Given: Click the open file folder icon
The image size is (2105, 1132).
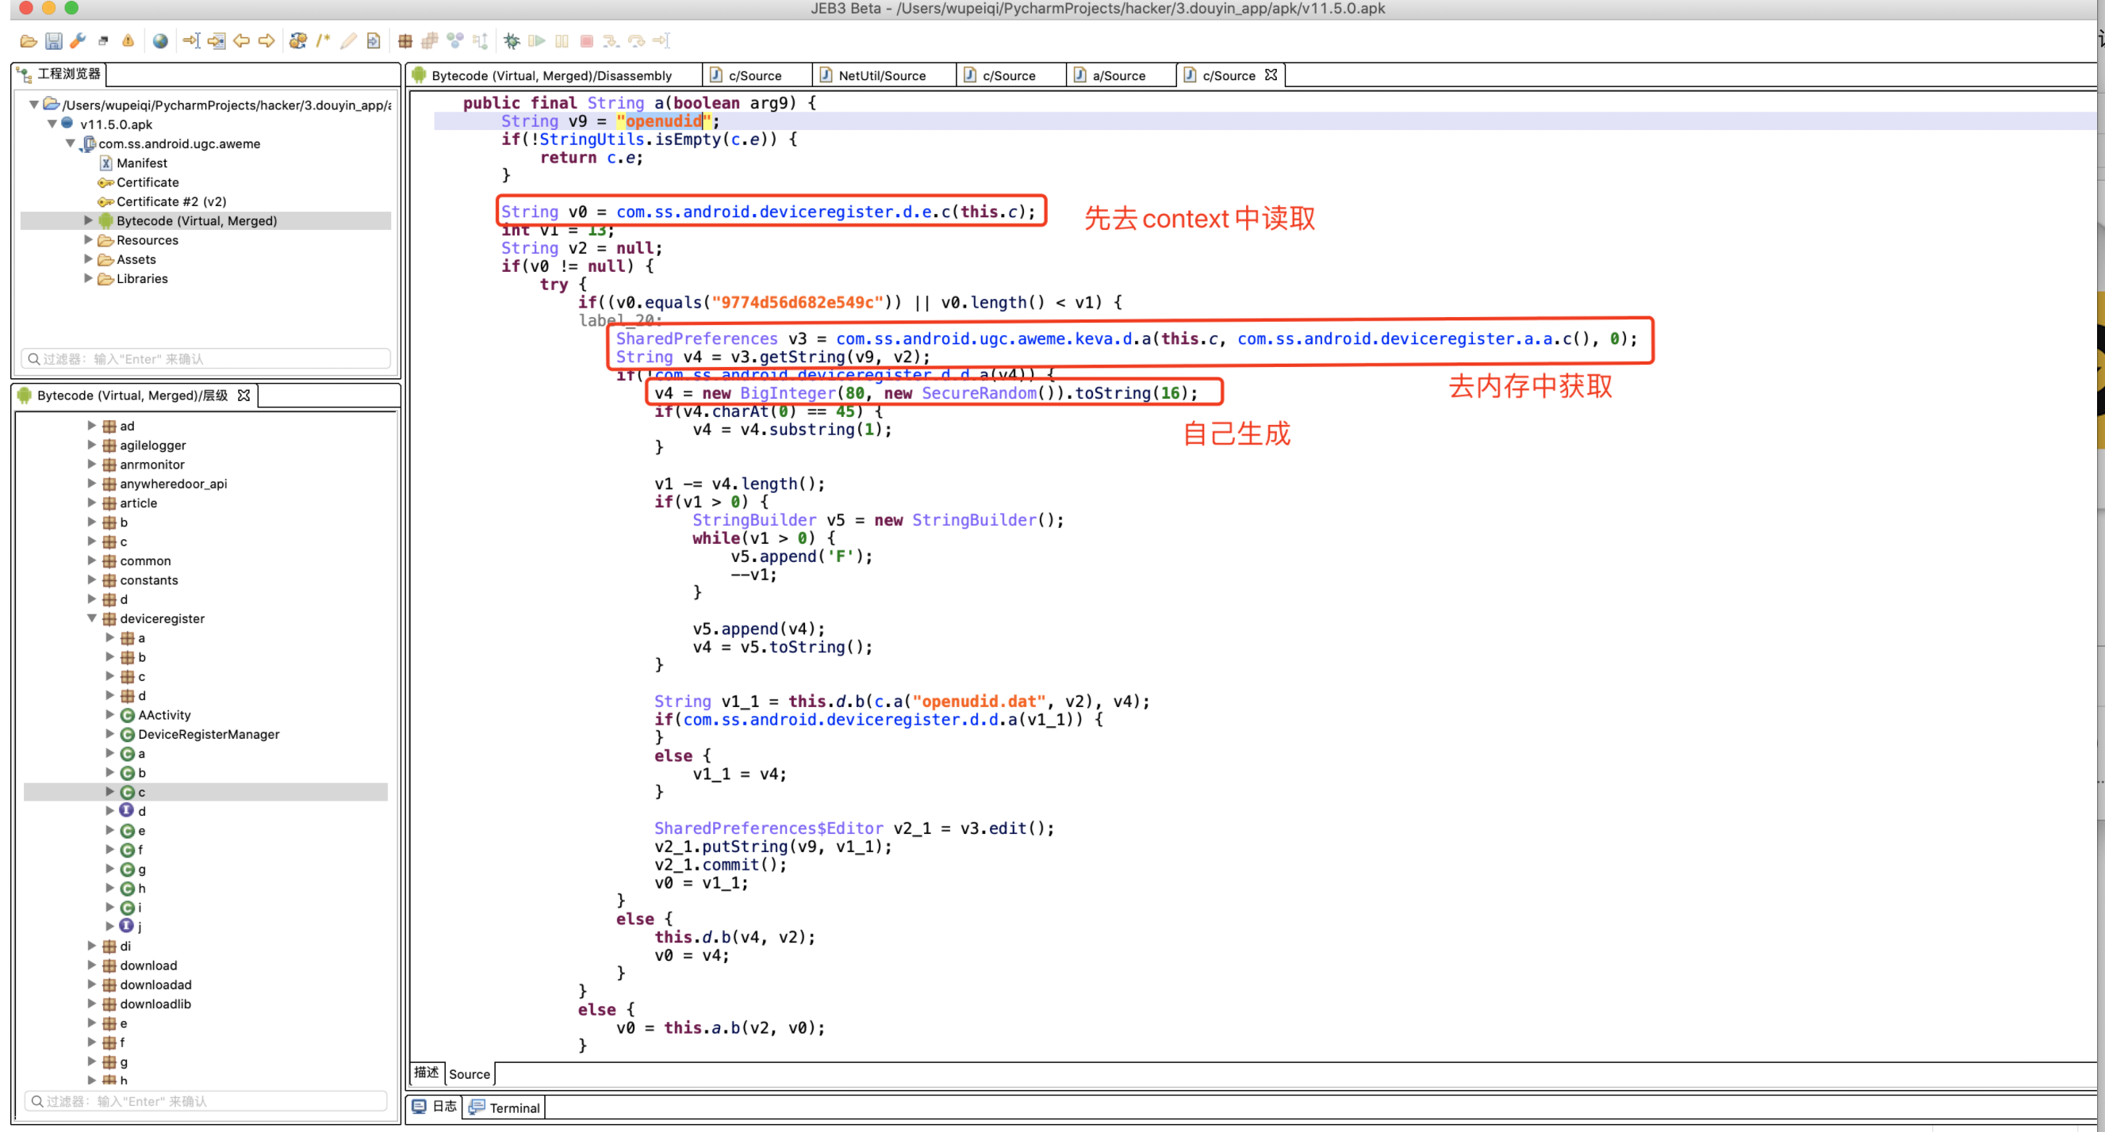Looking at the screenshot, I should [28, 41].
